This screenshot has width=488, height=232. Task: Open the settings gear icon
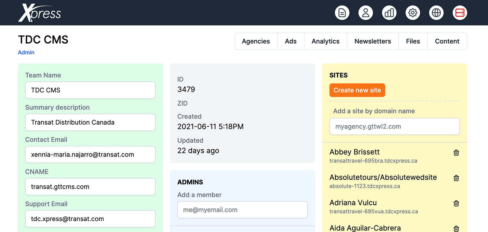click(x=413, y=13)
